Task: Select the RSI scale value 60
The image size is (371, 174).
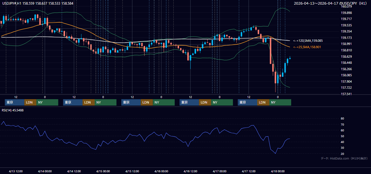Action: coord(342,130)
